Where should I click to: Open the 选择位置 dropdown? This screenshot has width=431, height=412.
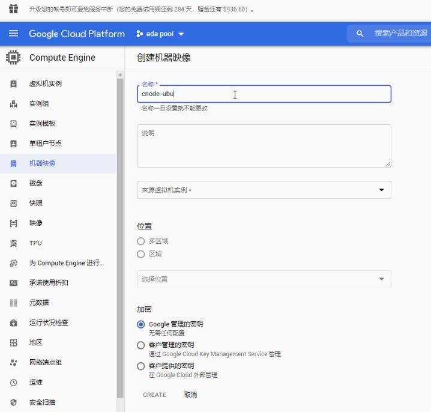click(x=264, y=279)
